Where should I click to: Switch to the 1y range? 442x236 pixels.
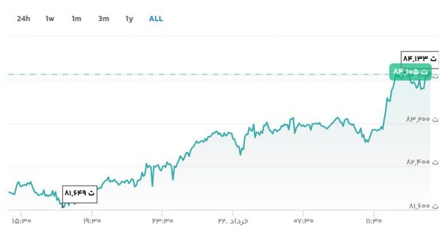coord(129,19)
